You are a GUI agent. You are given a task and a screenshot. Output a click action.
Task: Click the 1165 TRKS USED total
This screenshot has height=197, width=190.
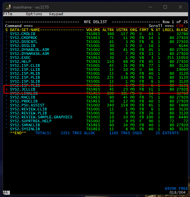126,133
